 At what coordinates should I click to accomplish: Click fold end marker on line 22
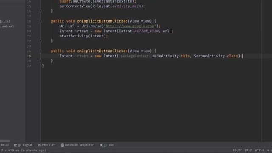pyautogui.click(x=40, y=41)
